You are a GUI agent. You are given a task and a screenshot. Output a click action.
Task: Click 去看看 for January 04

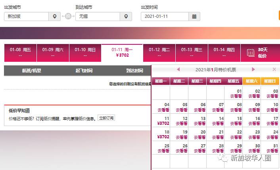click(x=163, y=110)
